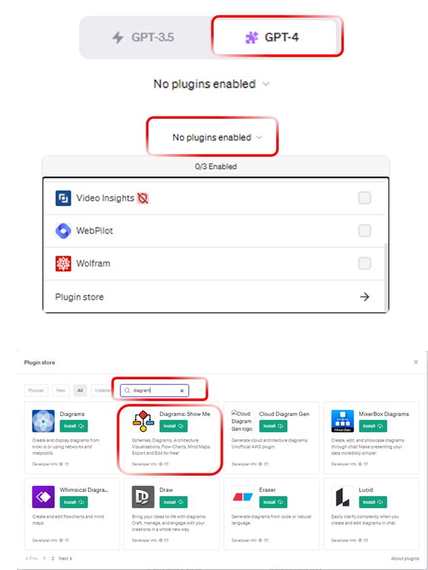The image size is (428, 570).
Task: Open Plugin store via the arrow
Action: 364,297
